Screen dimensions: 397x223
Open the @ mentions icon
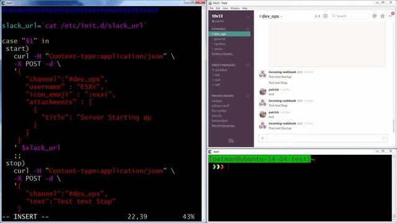pyautogui.click(x=374, y=16)
